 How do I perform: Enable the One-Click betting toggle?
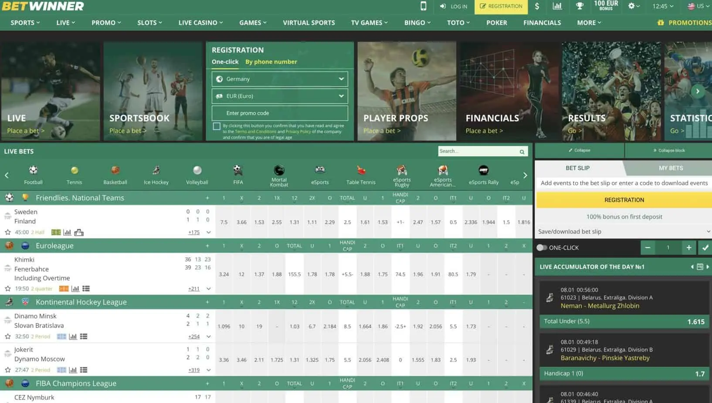tap(542, 248)
